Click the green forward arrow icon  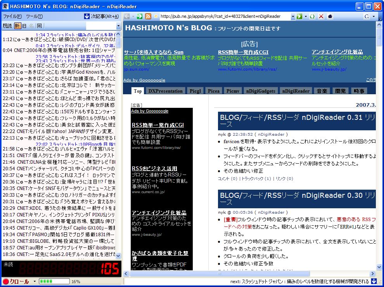(x=140, y=16)
